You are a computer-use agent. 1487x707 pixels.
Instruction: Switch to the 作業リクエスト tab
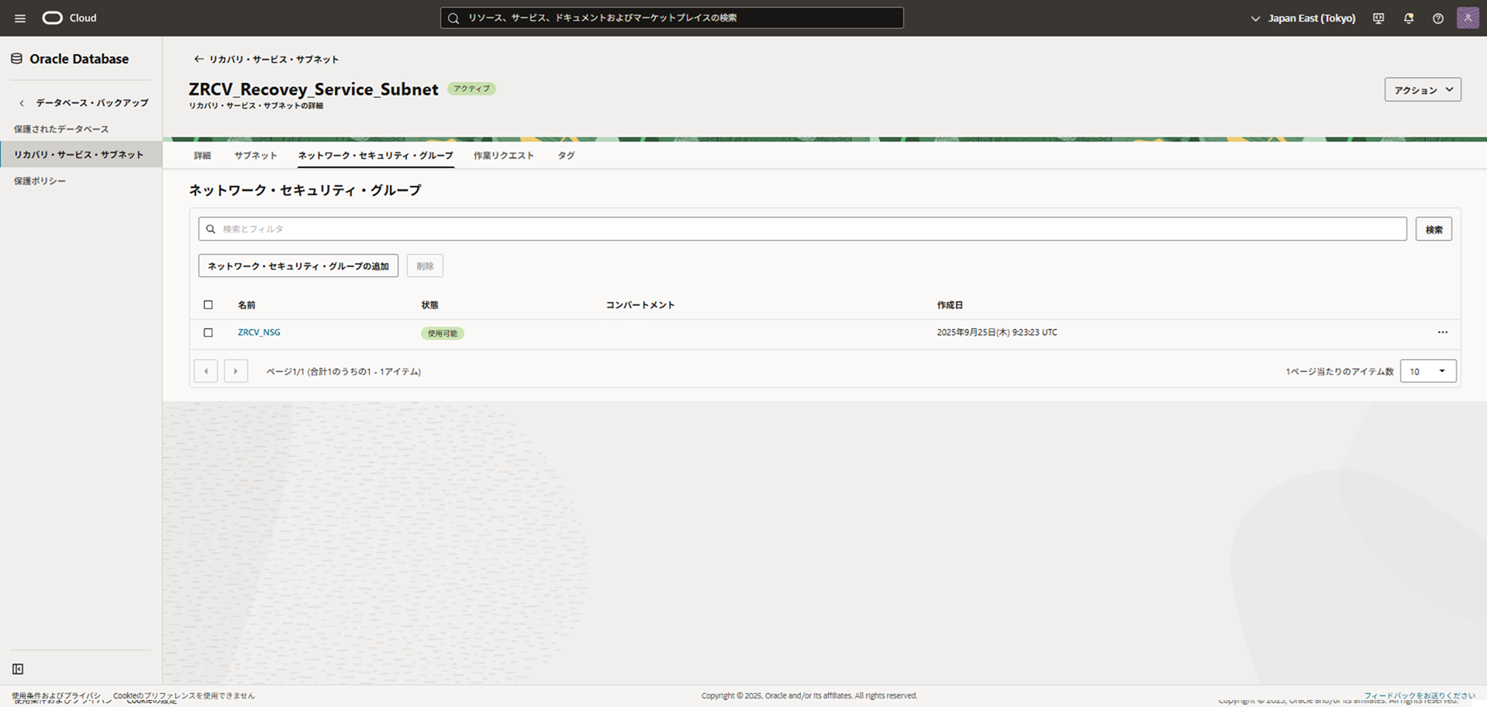pyautogui.click(x=503, y=156)
